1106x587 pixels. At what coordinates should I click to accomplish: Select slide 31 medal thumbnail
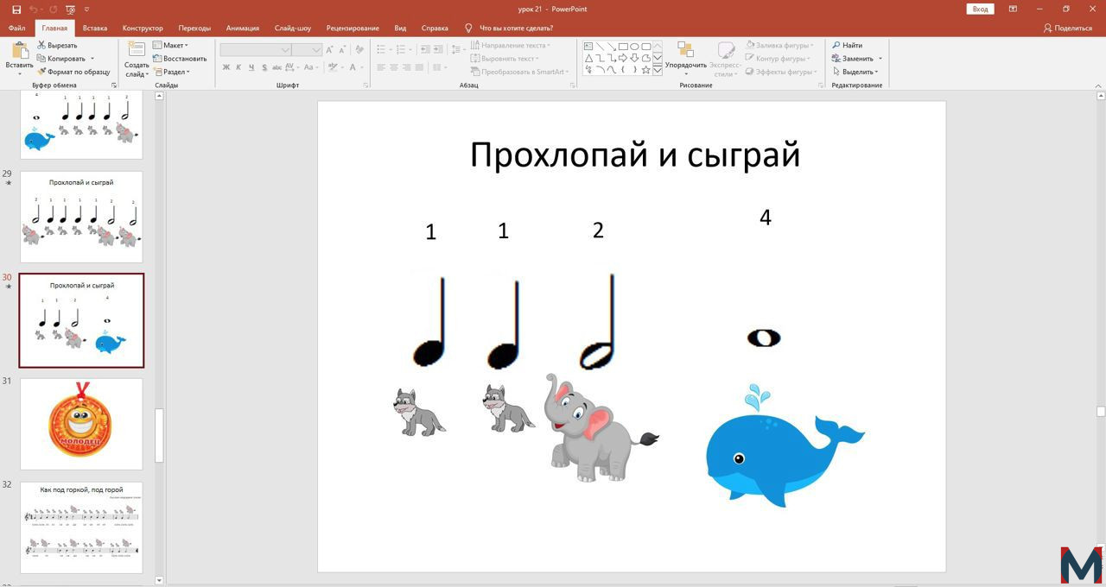point(81,424)
